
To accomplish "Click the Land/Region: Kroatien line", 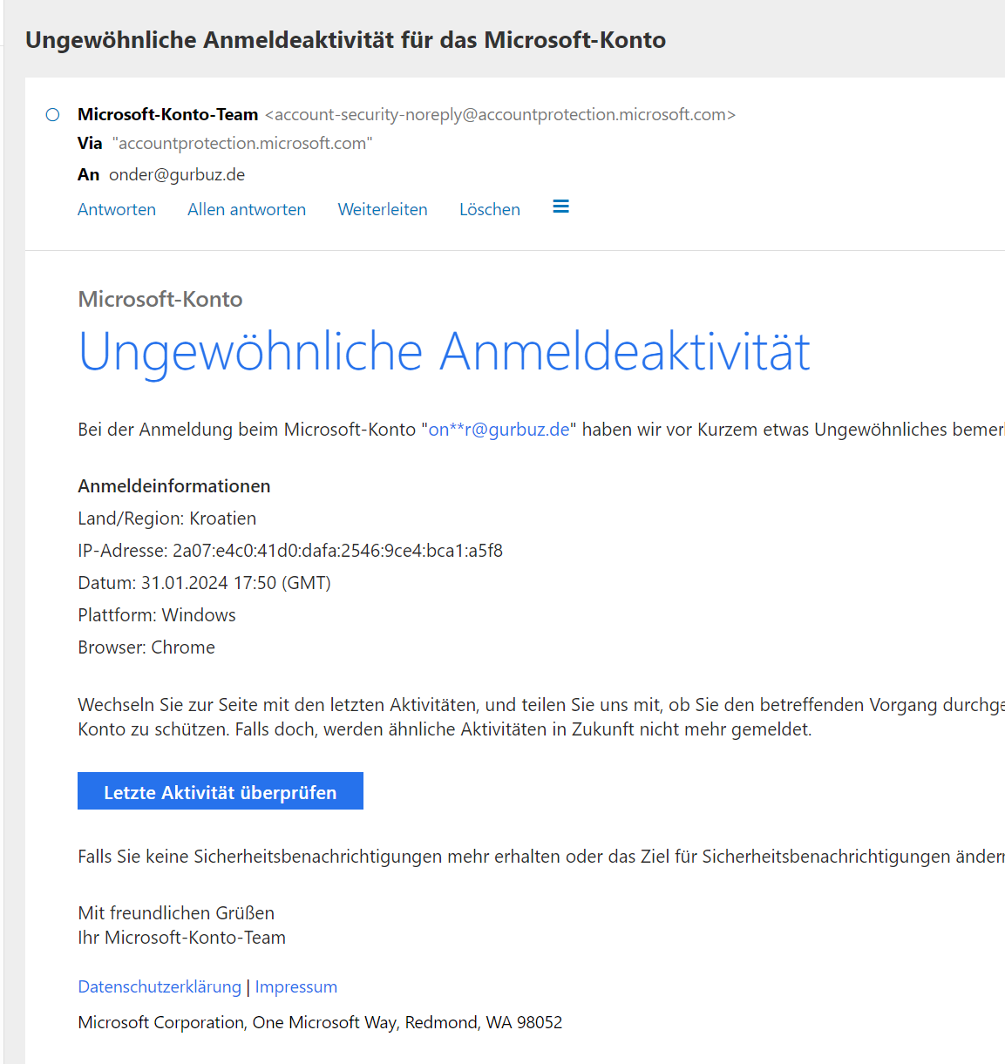I will click(x=167, y=518).
